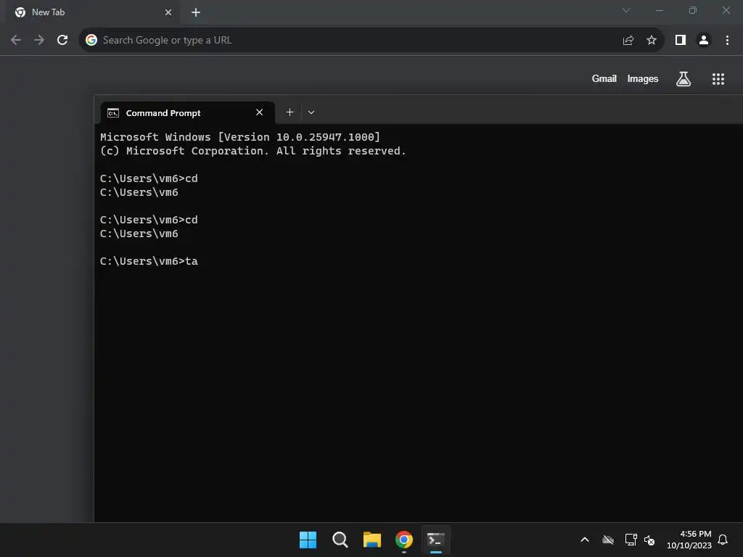The height and width of the screenshot is (557, 743).
Task: Open File Explorer from taskbar
Action: 372,540
